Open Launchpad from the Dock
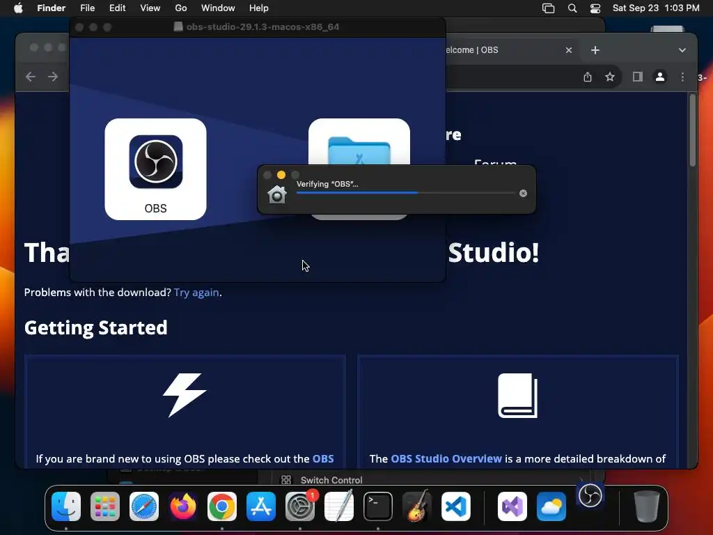This screenshot has height=535, width=713. click(105, 506)
